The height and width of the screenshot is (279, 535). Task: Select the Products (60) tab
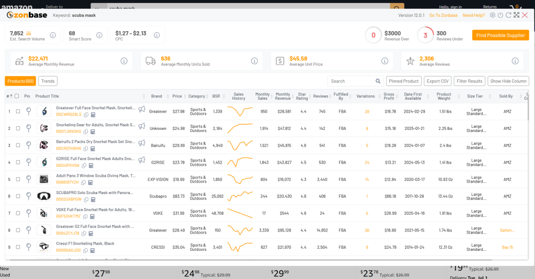coord(20,81)
